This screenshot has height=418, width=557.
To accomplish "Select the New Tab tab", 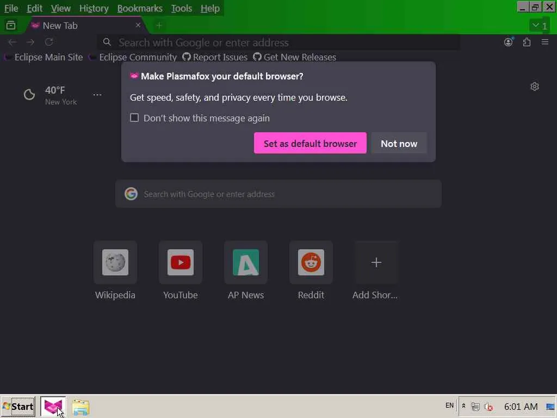I will click(x=85, y=26).
